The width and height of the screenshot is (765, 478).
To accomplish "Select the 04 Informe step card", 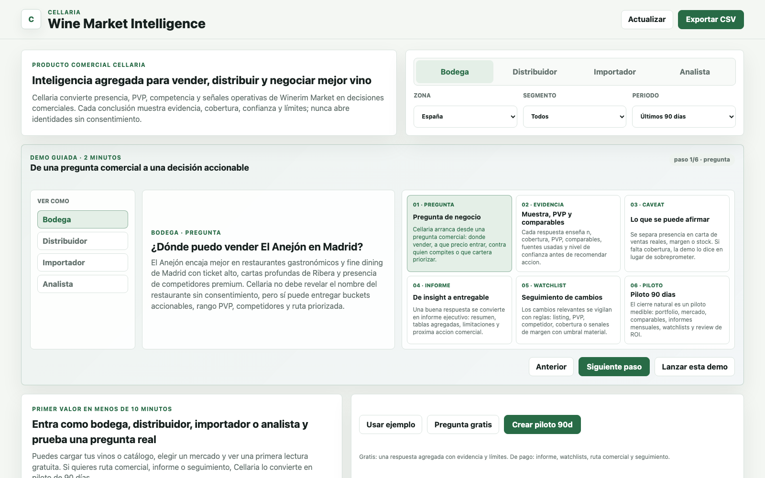I will 459,310.
